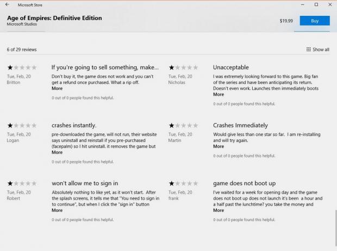Screen dimensions: 337x251
Task: Expand More on 'crashes instantly' review
Action: 57,152
